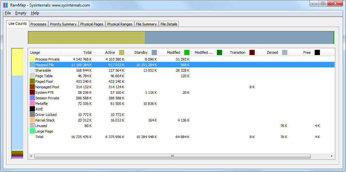Click the gray Page Table color box
The height and width of the screenshot is (172, 346).
tap(32, 76)
